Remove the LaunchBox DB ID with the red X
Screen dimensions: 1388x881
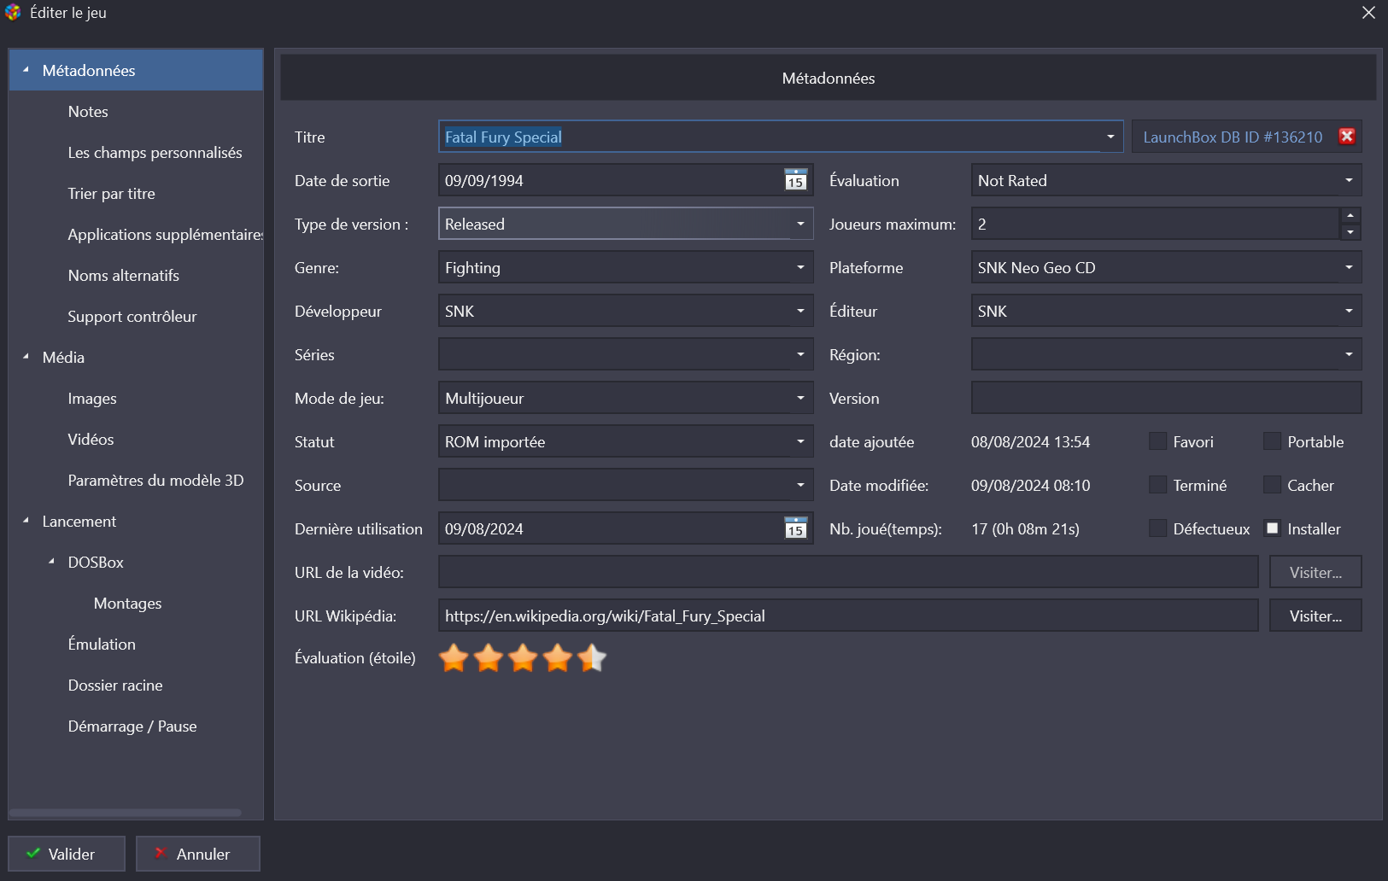coord(1347,137)
